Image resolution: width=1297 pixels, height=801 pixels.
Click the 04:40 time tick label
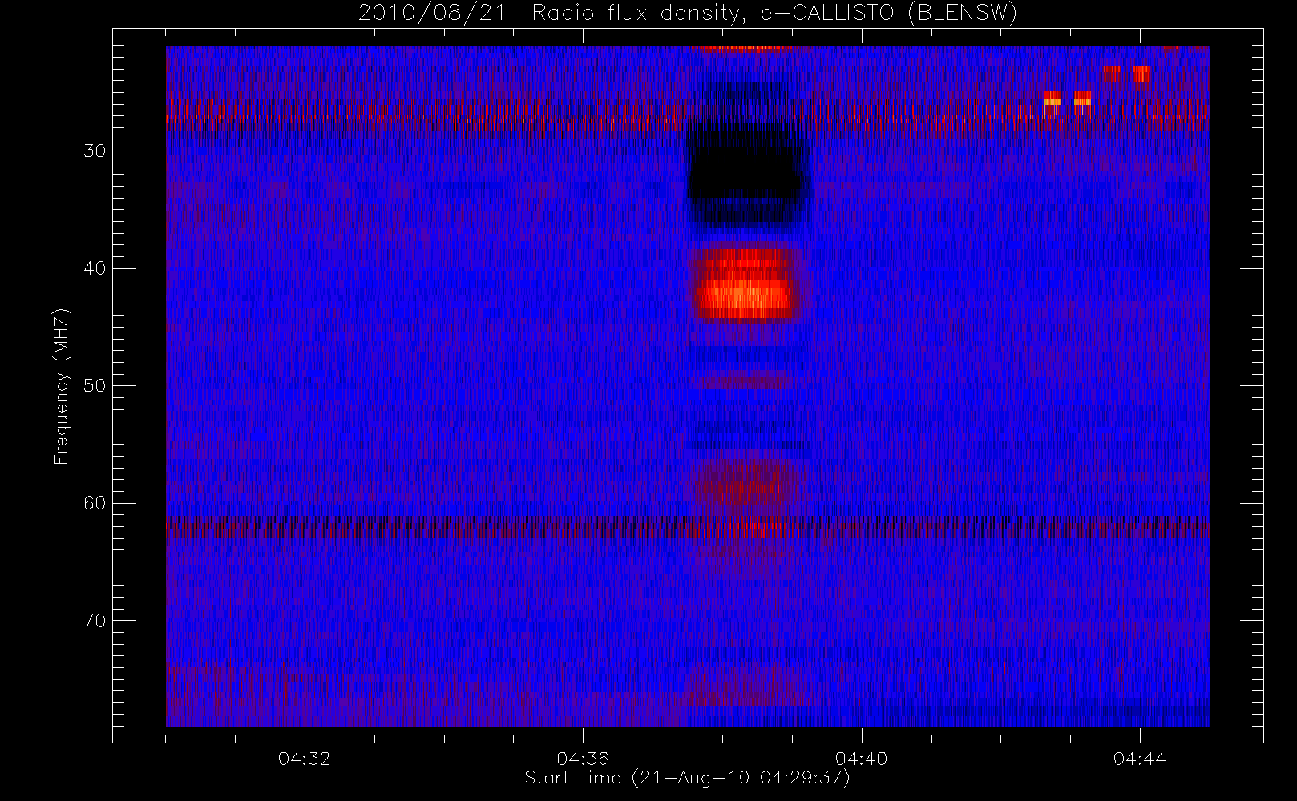[862, 759]
